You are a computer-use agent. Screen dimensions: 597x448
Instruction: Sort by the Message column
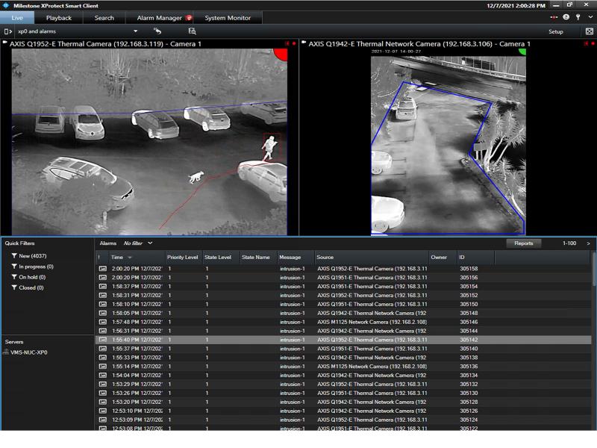pos(295,258)
